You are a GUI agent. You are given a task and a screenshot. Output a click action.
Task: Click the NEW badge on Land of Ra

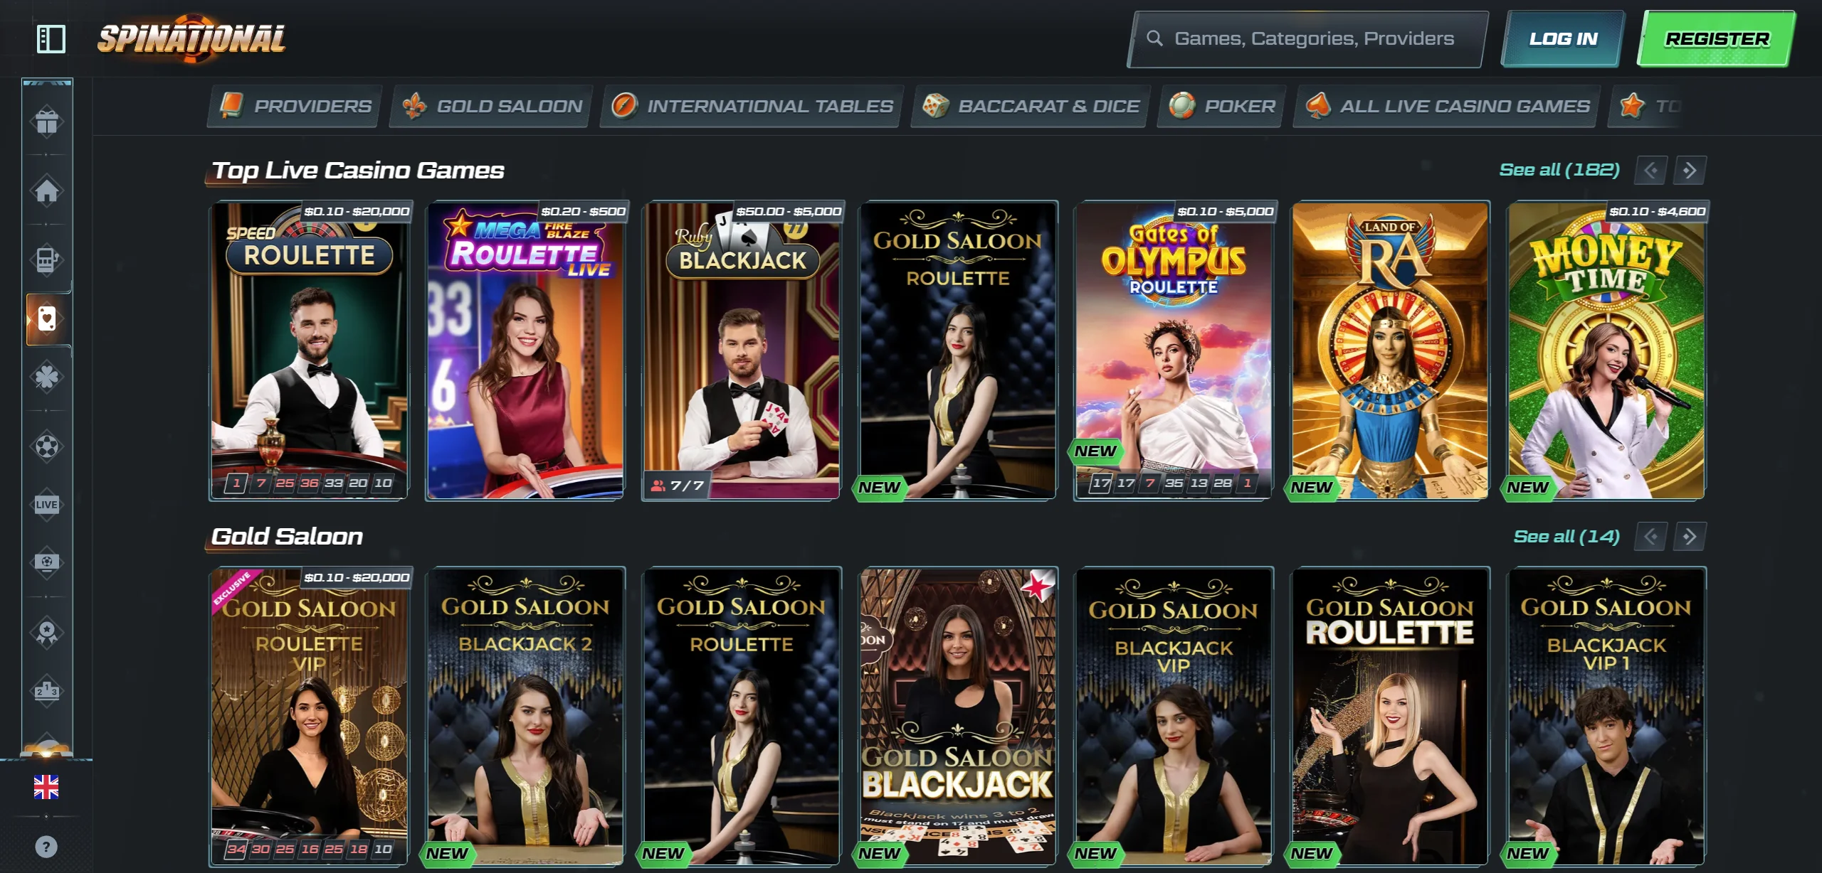[1311, 488]
